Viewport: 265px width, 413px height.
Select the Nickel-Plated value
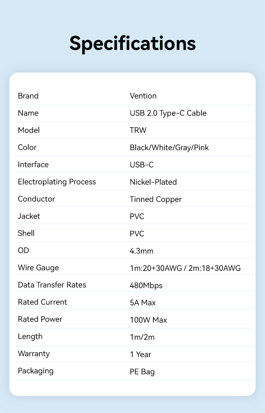153,182
